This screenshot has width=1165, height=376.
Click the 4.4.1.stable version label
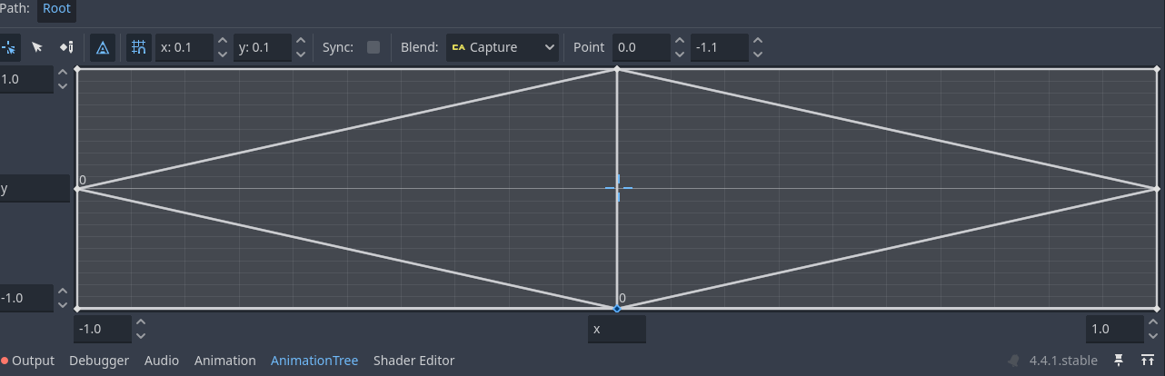[1063, 361]
